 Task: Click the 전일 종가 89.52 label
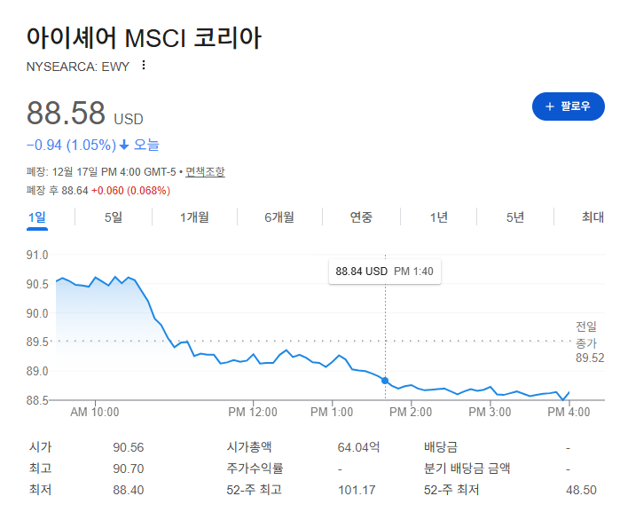click(590, 343)
